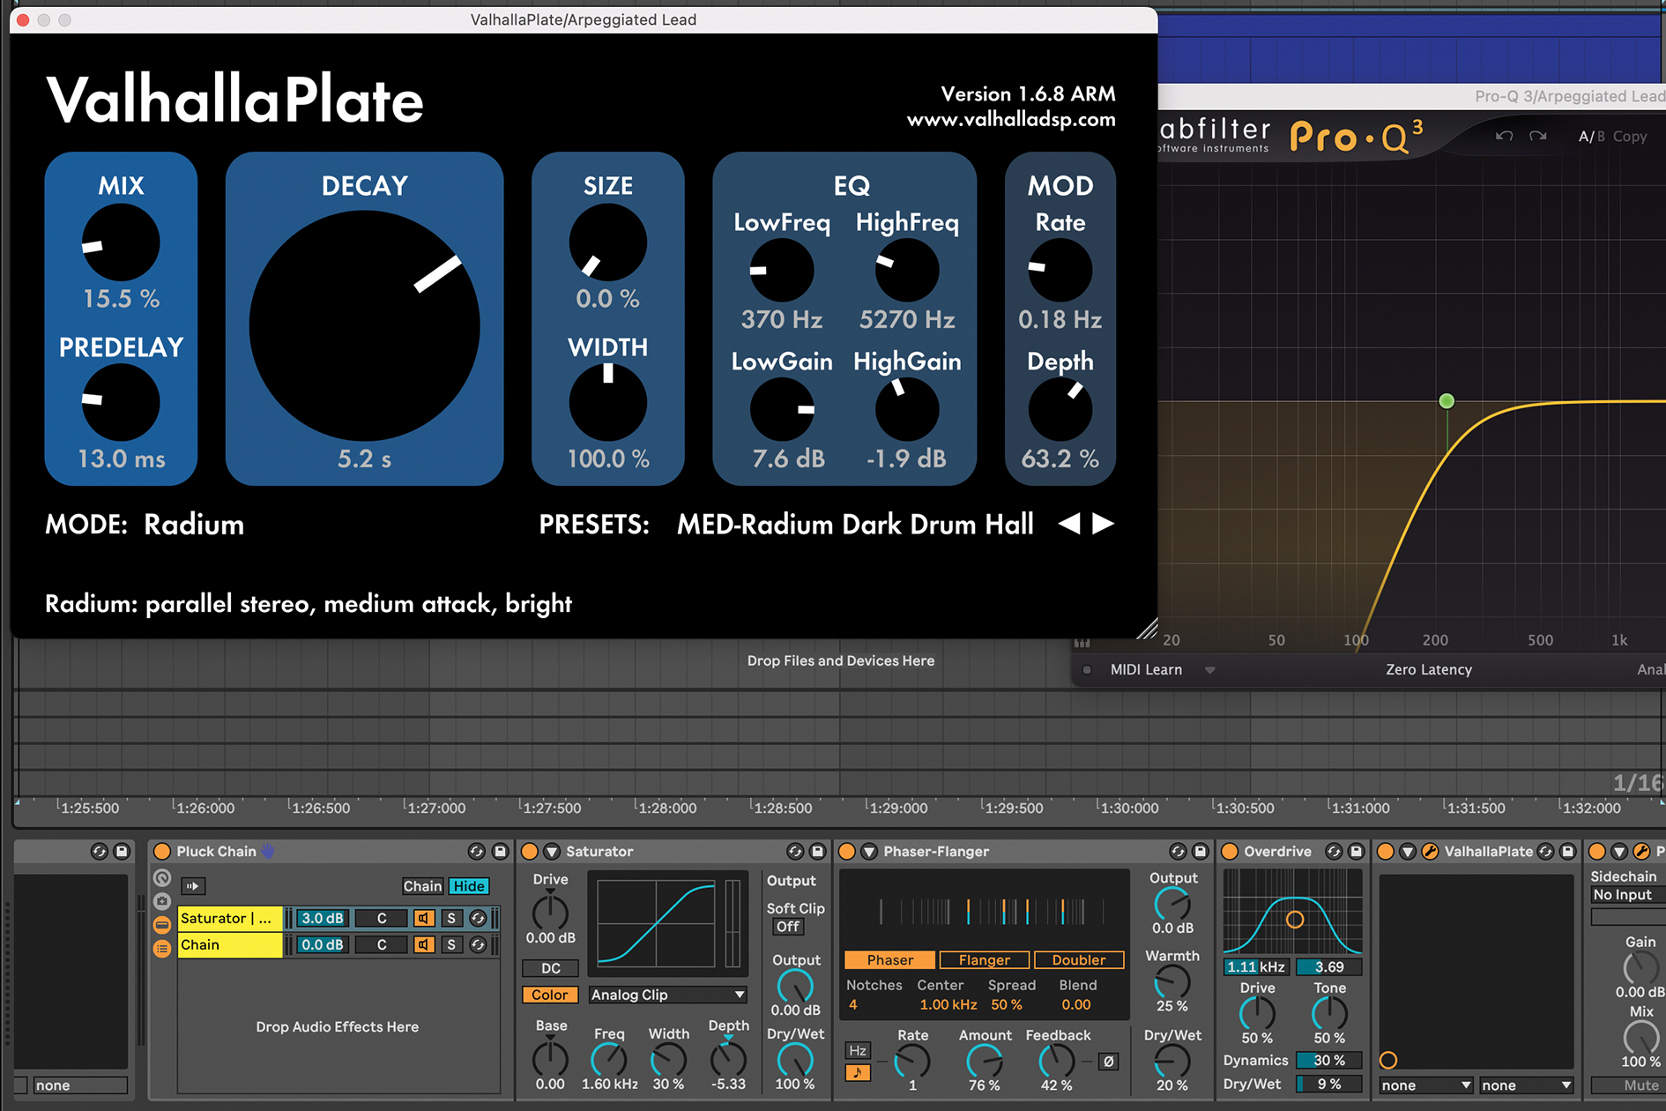Open ValhallaPlate plug-in window wrench icon
1666x1111 pixels.
(1430, 851)
